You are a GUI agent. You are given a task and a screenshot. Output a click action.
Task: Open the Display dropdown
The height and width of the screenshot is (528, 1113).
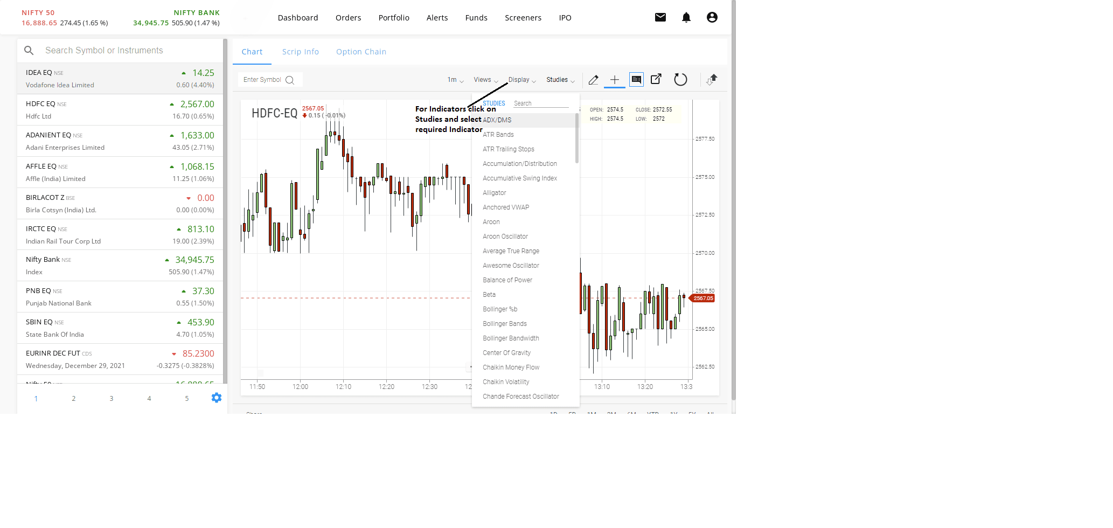click(521, 80)
